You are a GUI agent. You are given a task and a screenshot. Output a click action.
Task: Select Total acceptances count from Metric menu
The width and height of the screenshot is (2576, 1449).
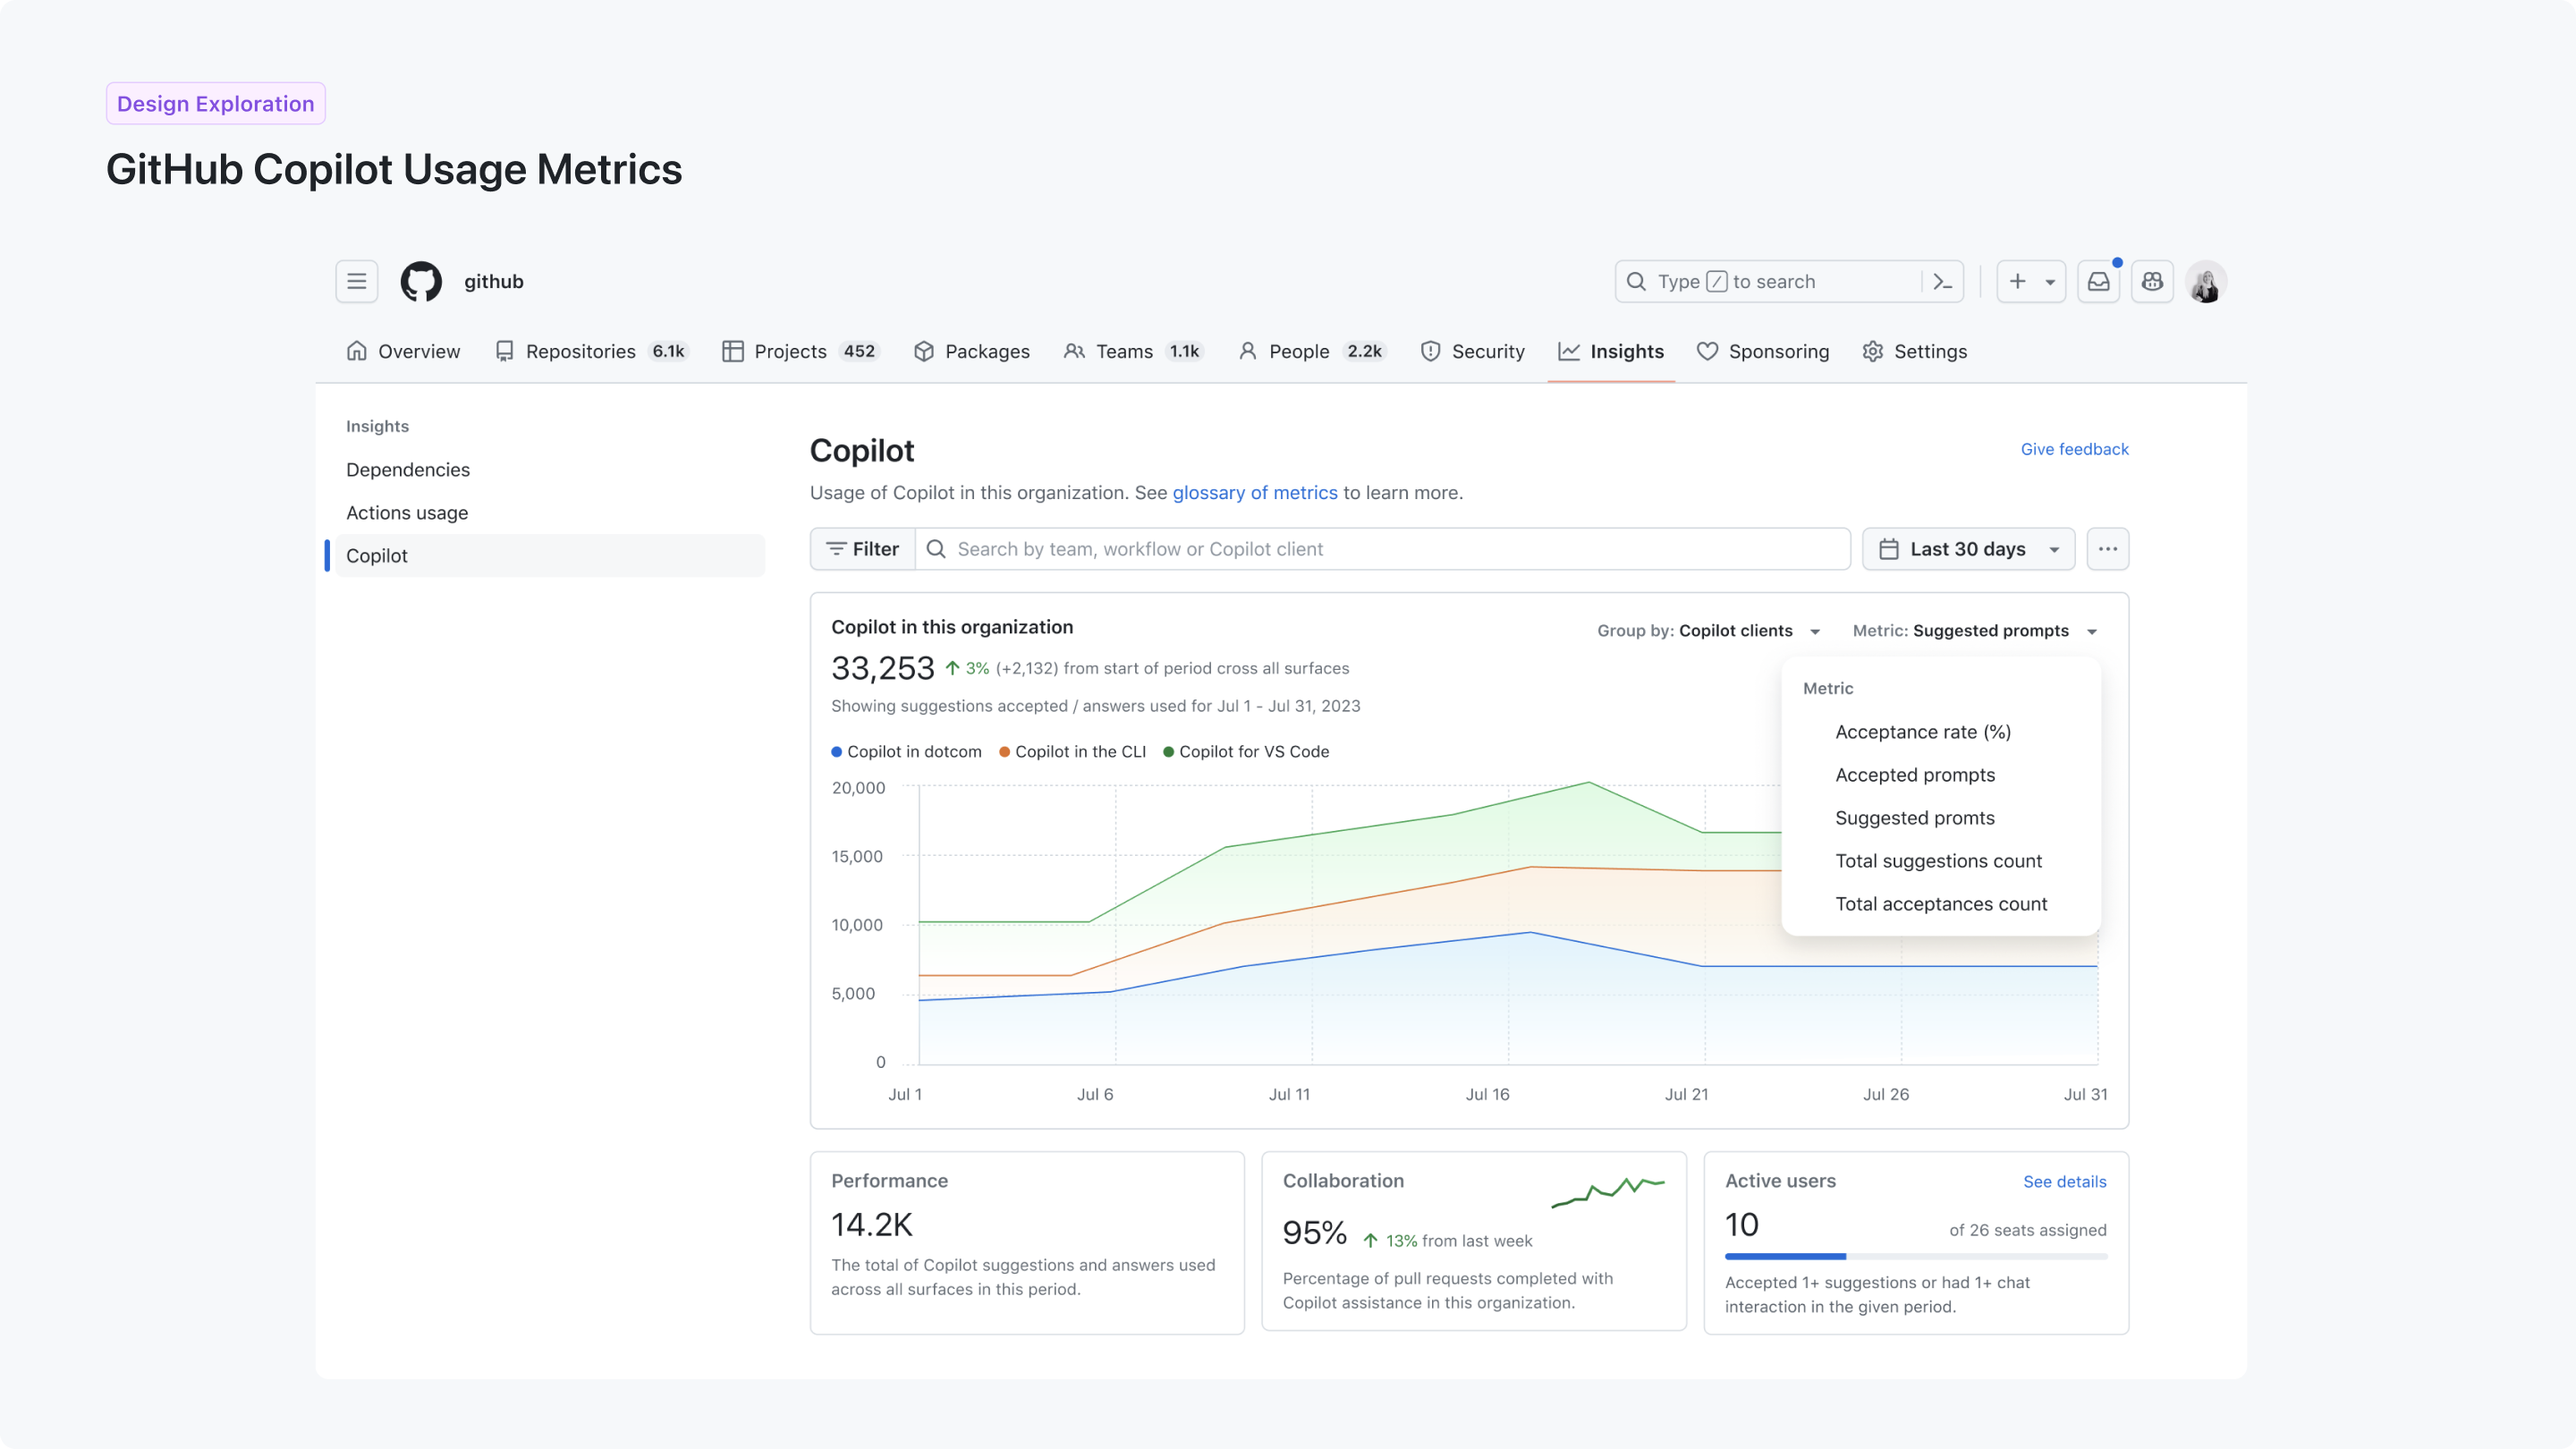pos(1940,903)
